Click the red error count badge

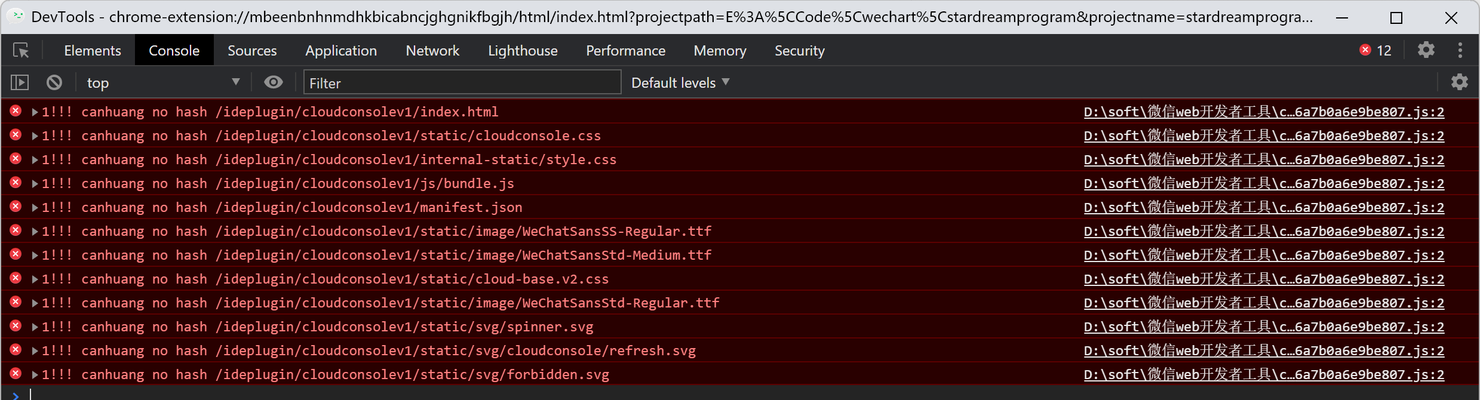[1375, 51]
